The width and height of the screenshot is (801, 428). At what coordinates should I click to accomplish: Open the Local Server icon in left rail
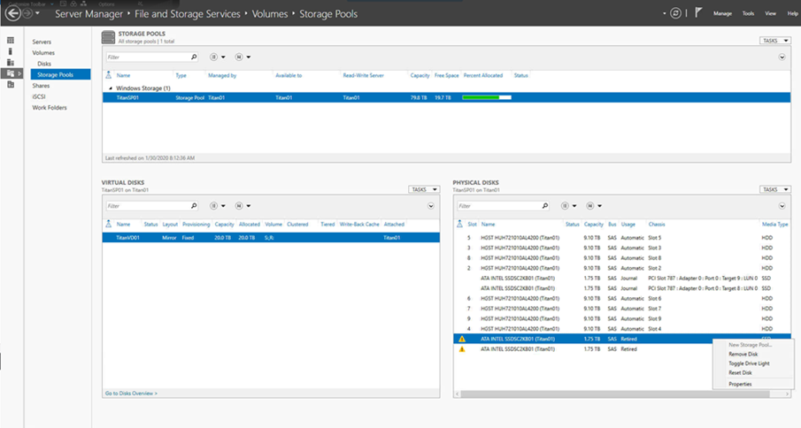(x=11, y=51)
